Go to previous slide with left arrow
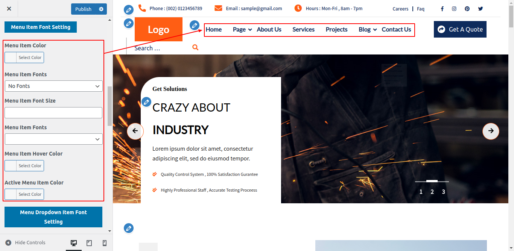 [135, 131]
